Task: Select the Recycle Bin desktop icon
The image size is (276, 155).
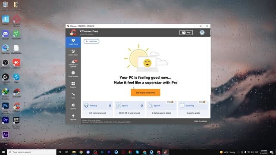Action: 6,6
